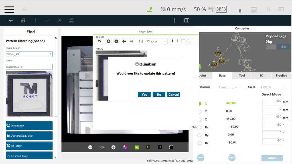Select the Z axis radio button
The image size is (292, 164).
coord(200,119)
